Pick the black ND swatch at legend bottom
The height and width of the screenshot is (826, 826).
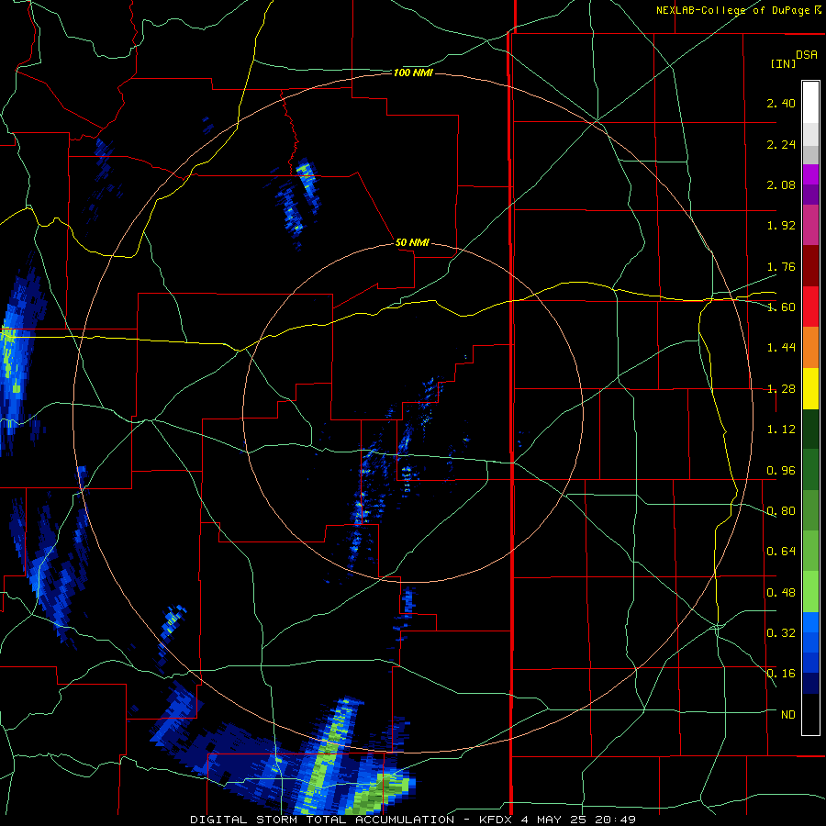point(810,714)
